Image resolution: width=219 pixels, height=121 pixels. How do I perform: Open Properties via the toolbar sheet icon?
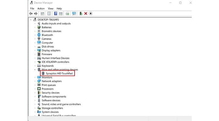(x=49, y=14)
